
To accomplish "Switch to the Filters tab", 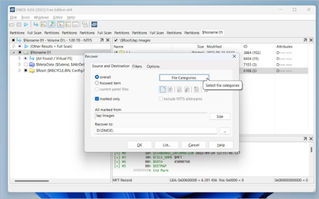I will 137,66.
